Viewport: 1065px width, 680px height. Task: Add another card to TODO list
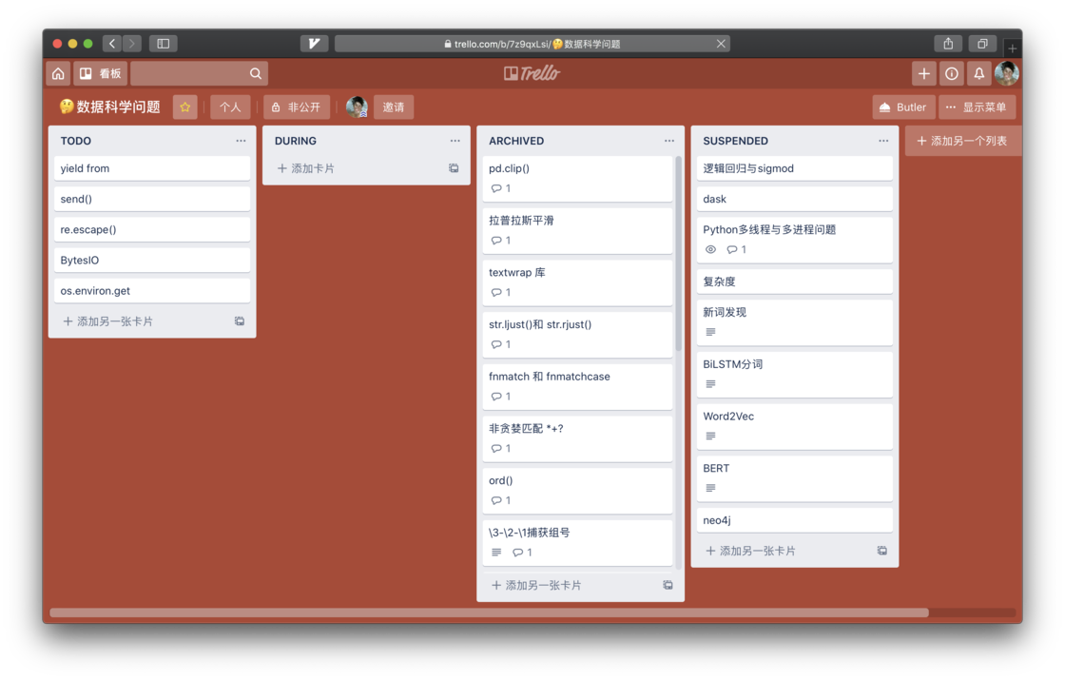click(108, 321)
